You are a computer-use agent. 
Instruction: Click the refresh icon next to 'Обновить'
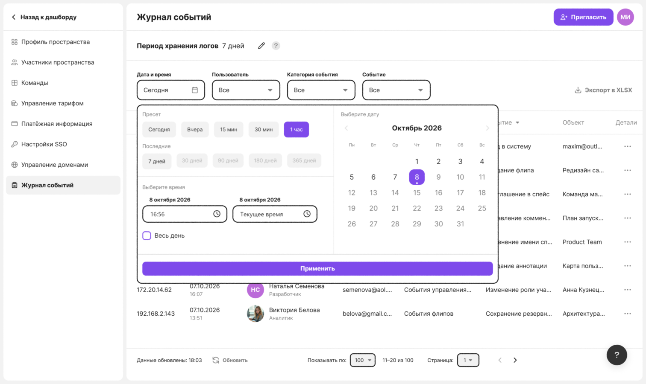[x=216, y=360]
